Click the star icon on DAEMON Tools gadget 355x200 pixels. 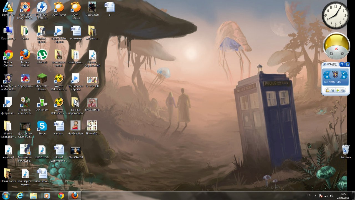coord(347,64)
